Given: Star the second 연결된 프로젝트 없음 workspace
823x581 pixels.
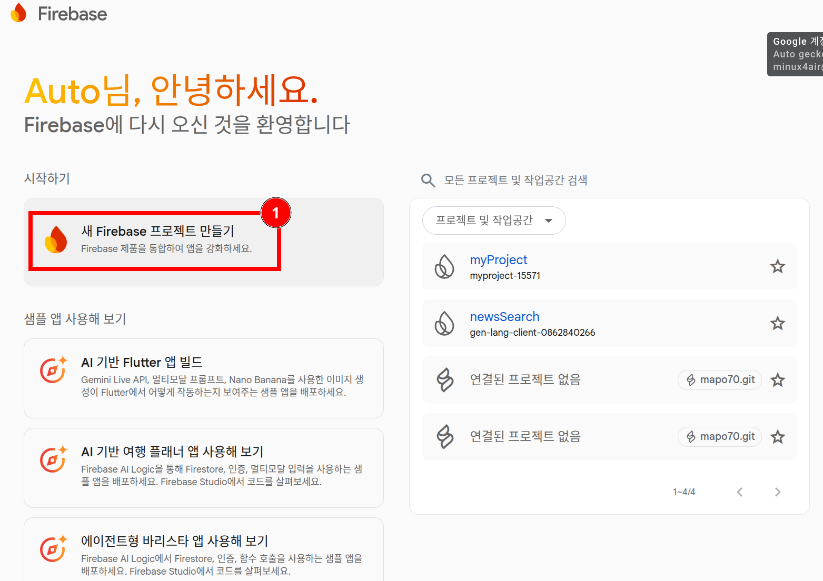Looking at the screenshot, I should (778, 437).
